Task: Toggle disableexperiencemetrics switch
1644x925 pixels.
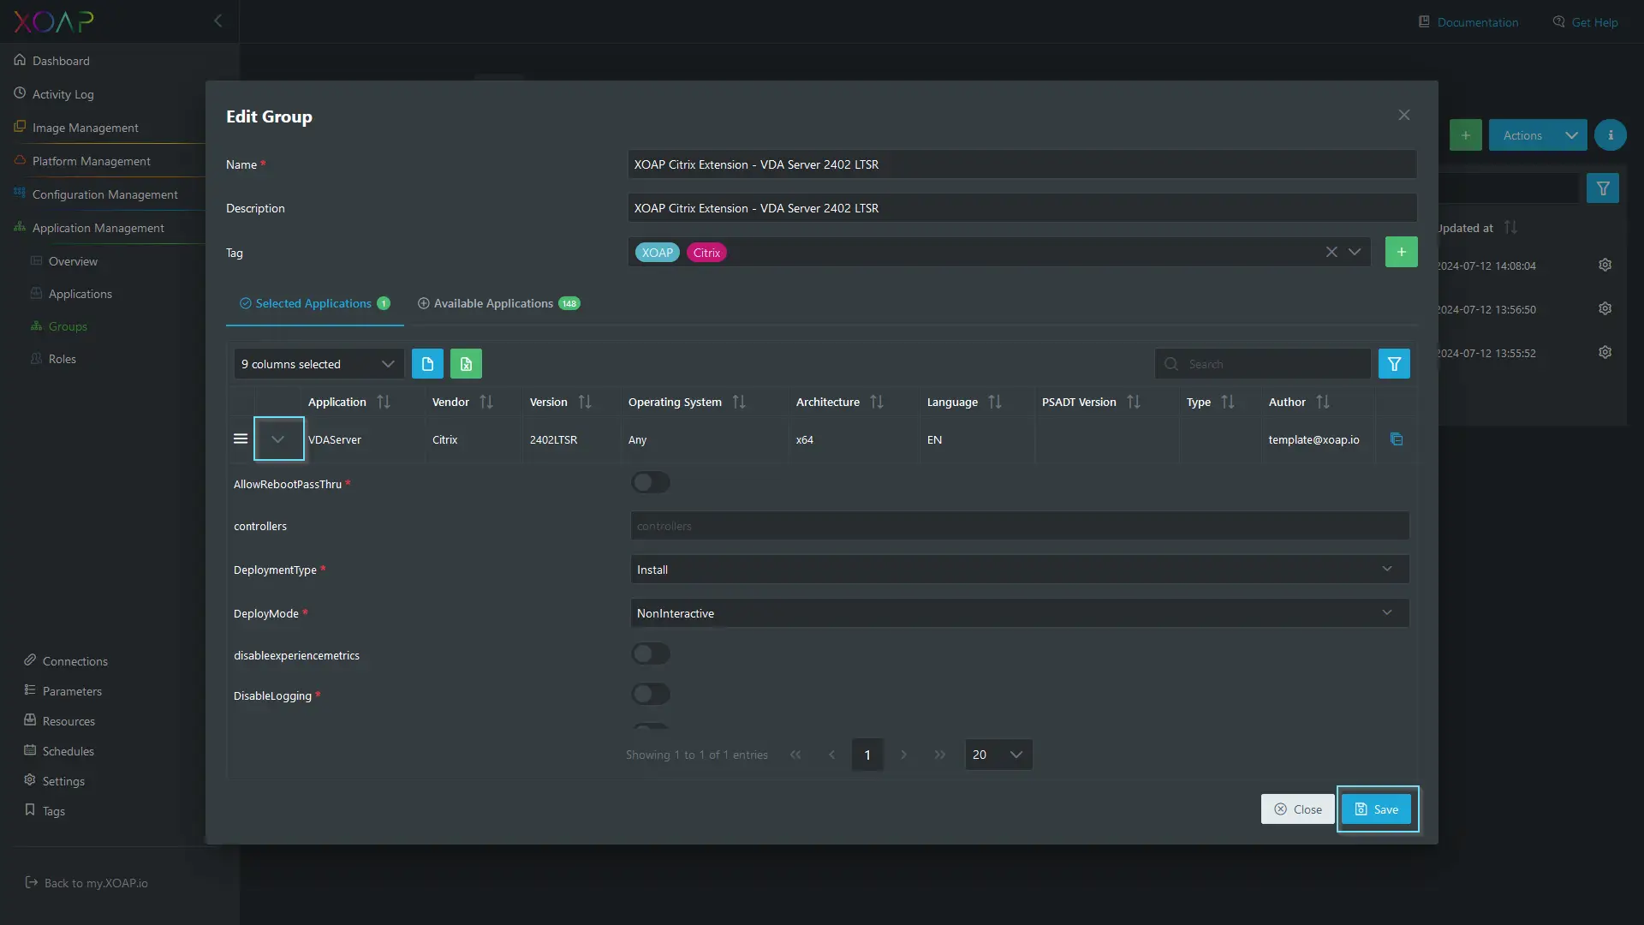Action: point(651,653)
